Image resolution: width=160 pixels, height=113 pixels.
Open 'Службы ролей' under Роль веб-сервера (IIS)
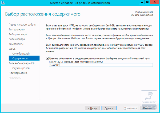[21, 68]
